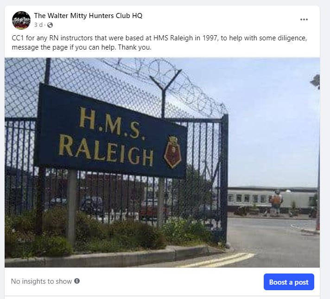Open the post options three-dot menu
The height and width of the screenshot is (299, 330).
[304, 19]
